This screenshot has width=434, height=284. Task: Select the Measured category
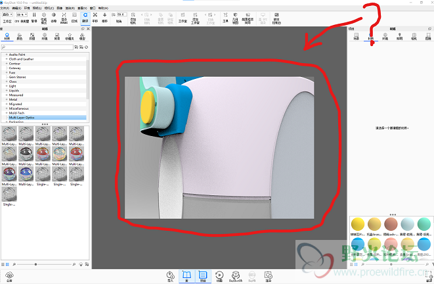(16, 95)
